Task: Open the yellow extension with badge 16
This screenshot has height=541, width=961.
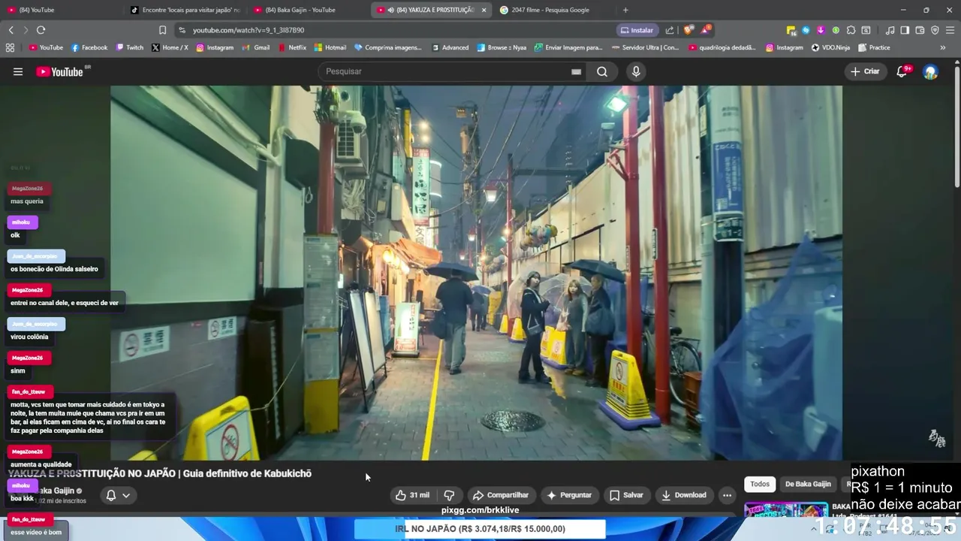Action: click(791, 30)
